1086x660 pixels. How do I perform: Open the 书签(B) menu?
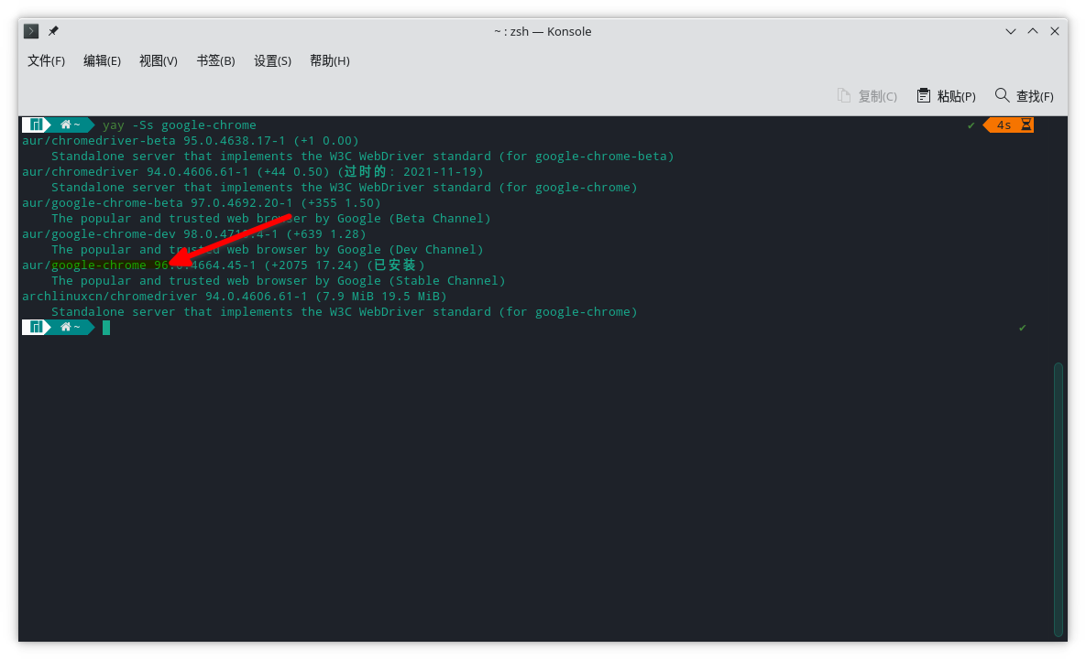tap(215, 61)
